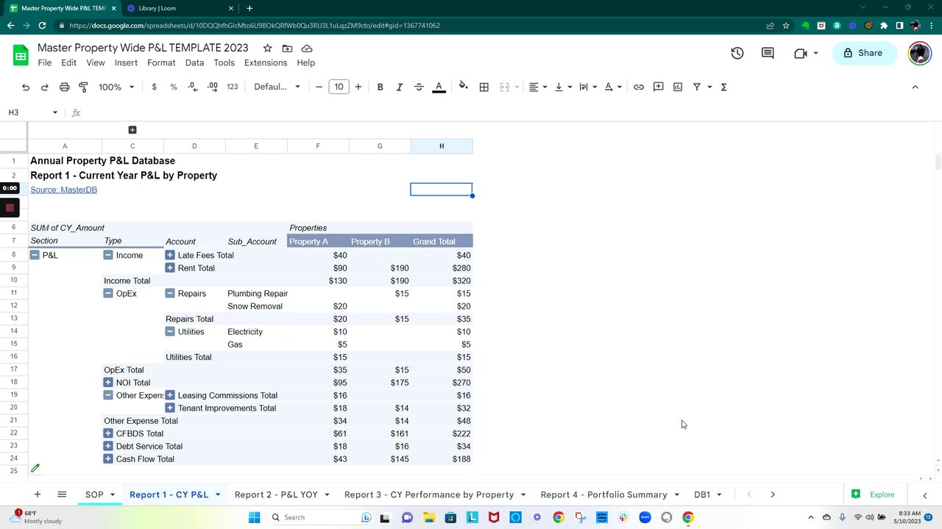Click the font size field showing 10

pos(339,87)
